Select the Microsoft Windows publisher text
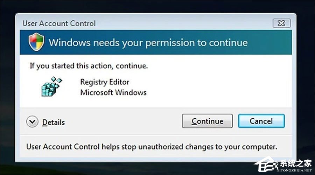Image resolution: width=315 pixels, height=175 pixels. [x=113, y=93]
